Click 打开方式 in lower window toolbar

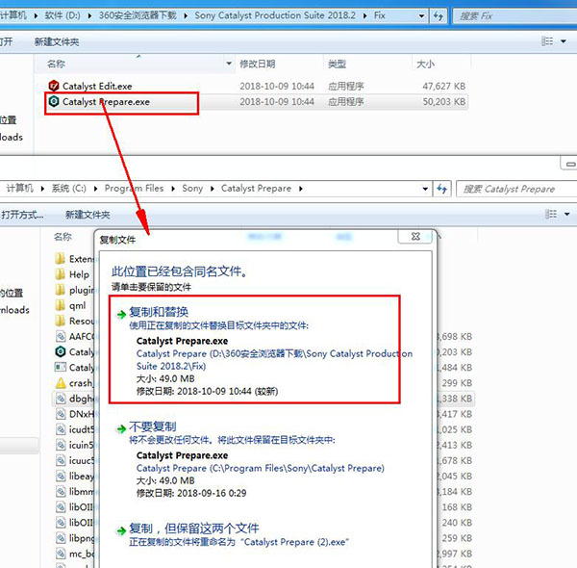[x=22, y=215]
